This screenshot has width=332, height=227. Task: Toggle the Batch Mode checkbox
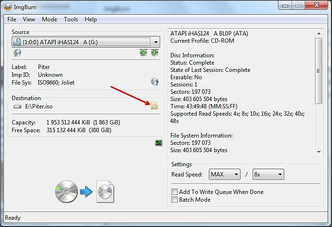pyautogui.click(x=174, y=199)
